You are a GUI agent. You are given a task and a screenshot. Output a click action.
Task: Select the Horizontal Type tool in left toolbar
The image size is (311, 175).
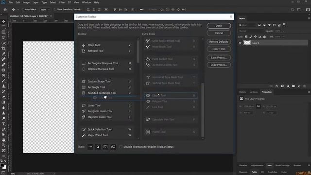[x=3, y=124]
